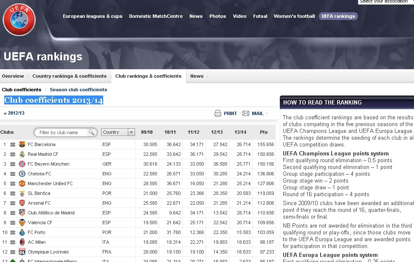Click the mail envelope icon
The image size is (414, 262).
coord(246,113)
